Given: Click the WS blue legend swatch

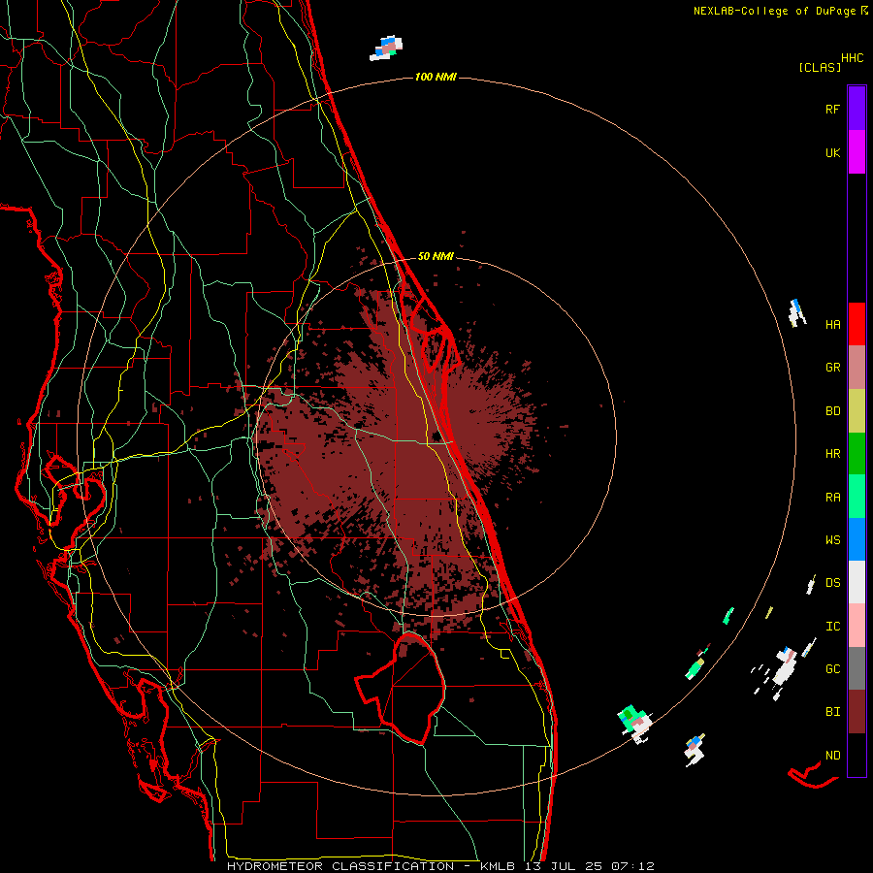Looking at the screenshot, I should [x=857, y=539].
